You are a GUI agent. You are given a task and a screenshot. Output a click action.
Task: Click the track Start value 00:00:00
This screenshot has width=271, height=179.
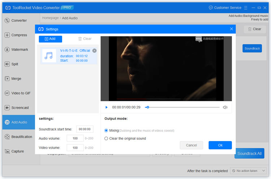82,60
